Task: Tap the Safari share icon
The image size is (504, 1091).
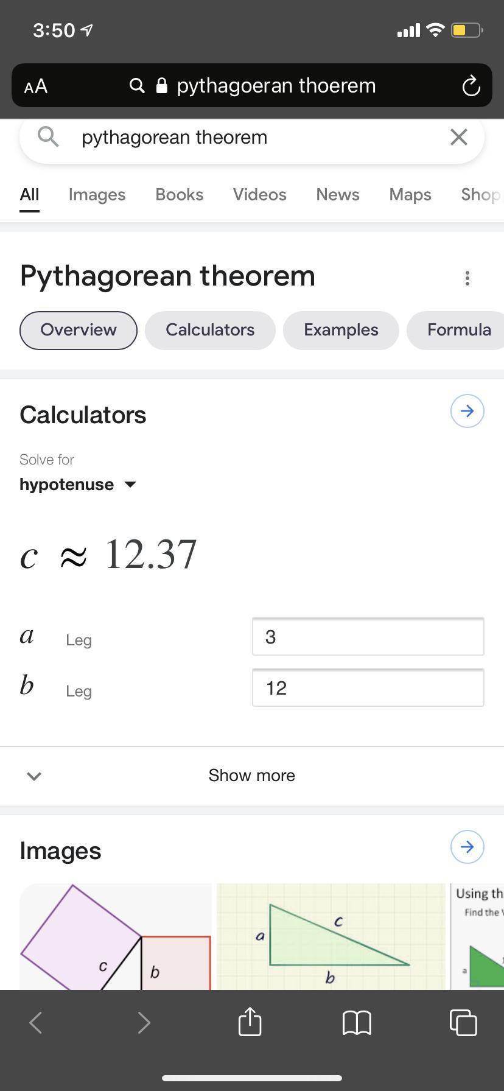Action: [x=250, y=1022]
